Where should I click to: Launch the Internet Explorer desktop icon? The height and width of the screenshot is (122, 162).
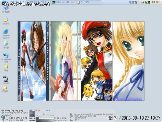tap(6, 32)
